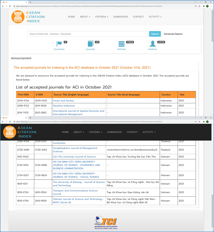This screenshot has width=214, height=232.
Task: Go back in the top browser window
Action: tap(3, 6)
